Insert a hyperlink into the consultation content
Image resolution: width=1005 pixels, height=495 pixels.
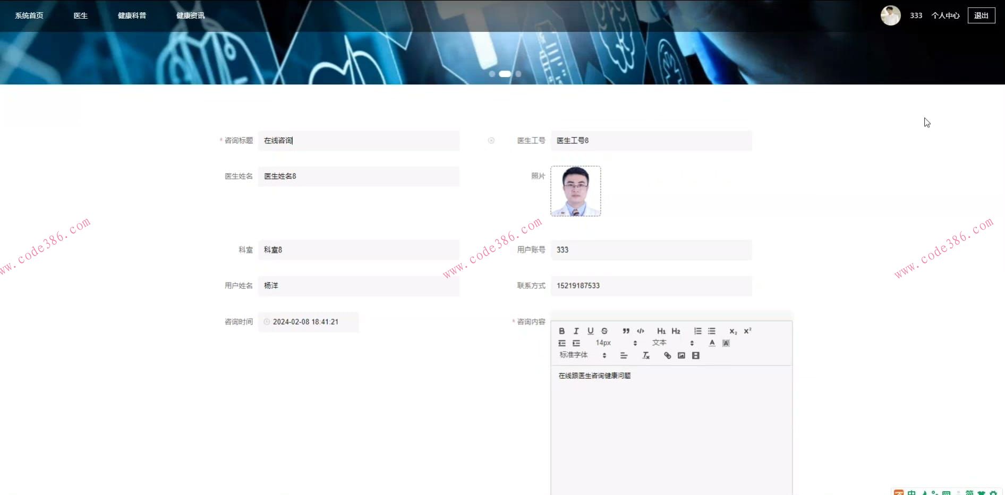(667, 355)
